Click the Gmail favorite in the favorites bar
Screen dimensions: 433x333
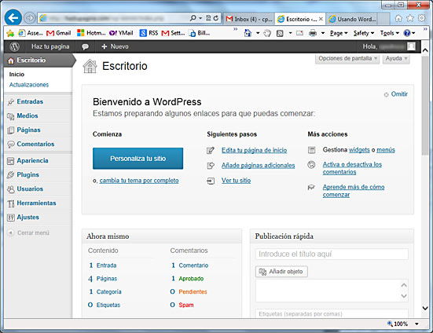[x=58, y=33]
